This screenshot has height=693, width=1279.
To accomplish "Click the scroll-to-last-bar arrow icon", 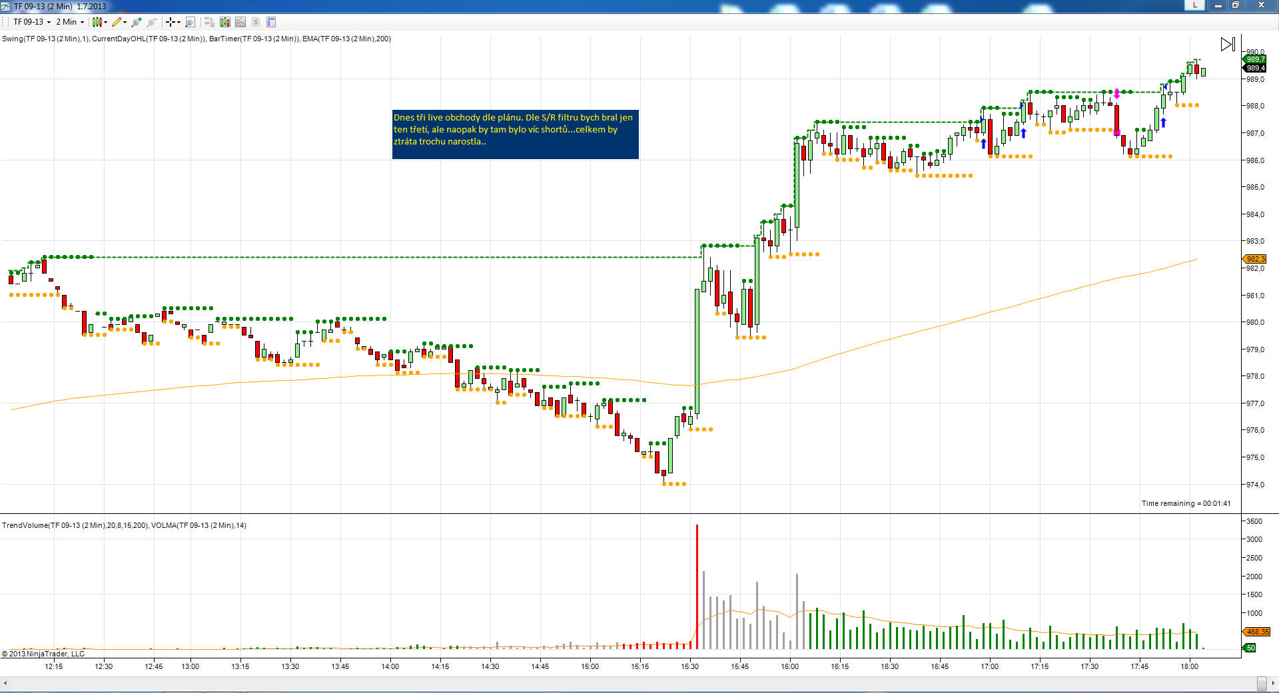I will coord(1228,45).
